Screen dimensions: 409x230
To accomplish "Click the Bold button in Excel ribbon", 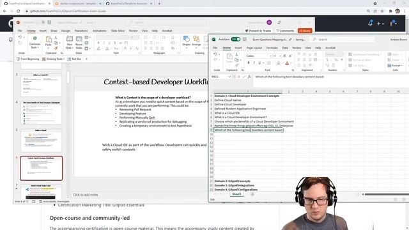I will click(x=249, y=63).
